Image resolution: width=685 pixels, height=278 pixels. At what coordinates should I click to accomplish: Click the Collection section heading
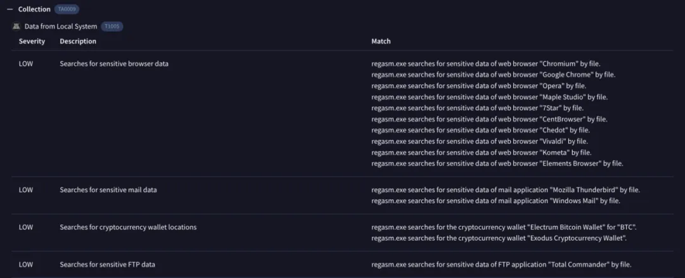click(34, 9)
